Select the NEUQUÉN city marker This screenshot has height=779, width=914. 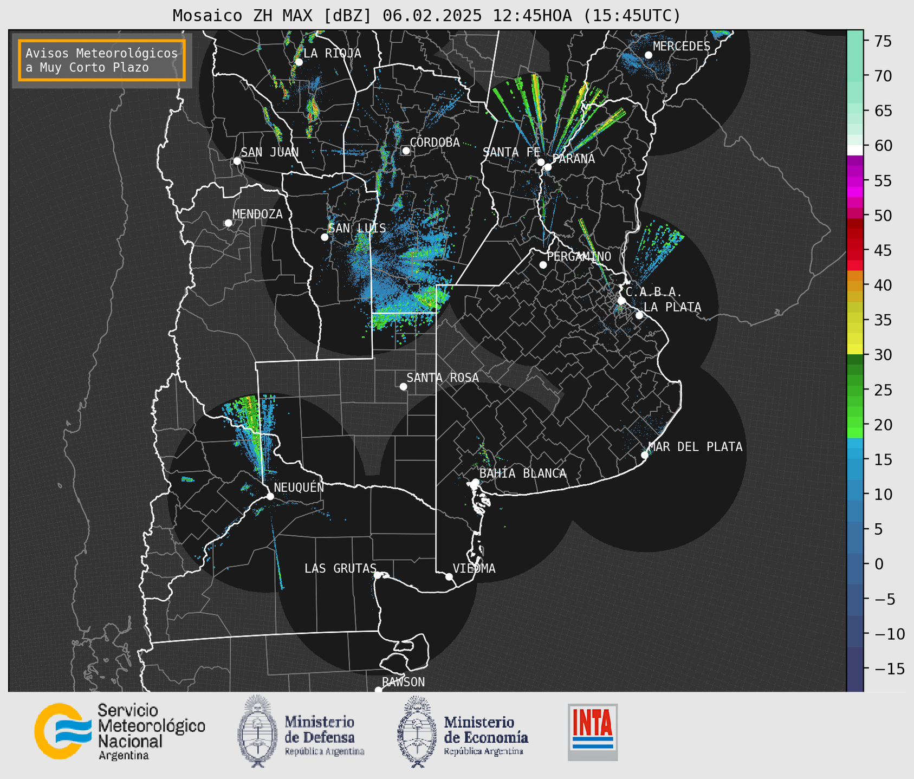pos(270,496)
